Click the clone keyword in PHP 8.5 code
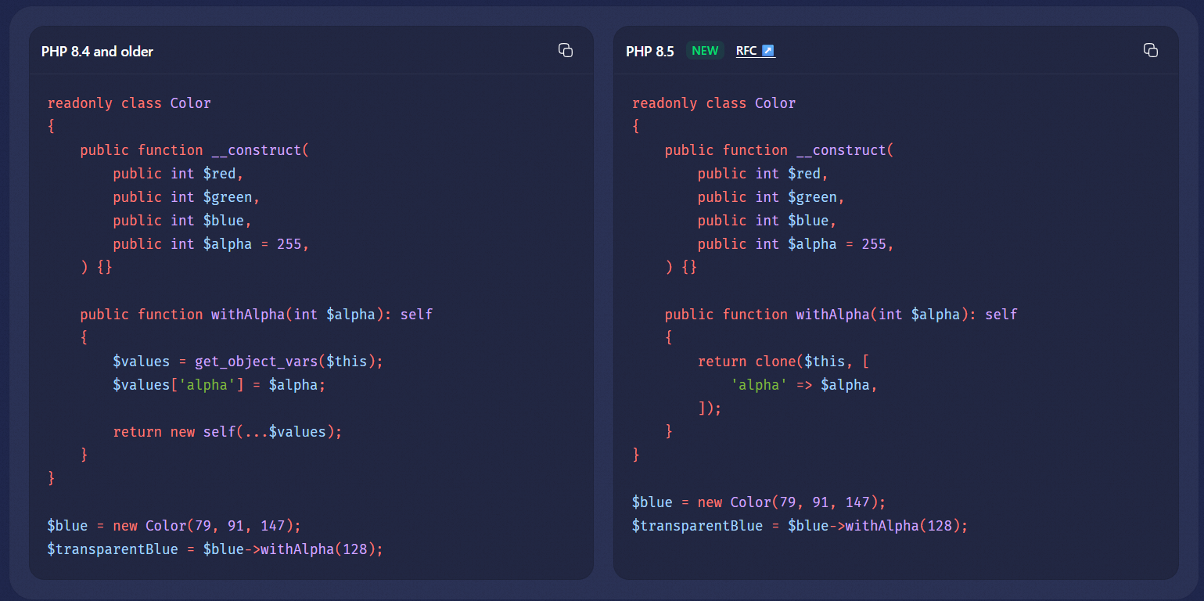The image size is (1204, 601). tap(775, 362)
